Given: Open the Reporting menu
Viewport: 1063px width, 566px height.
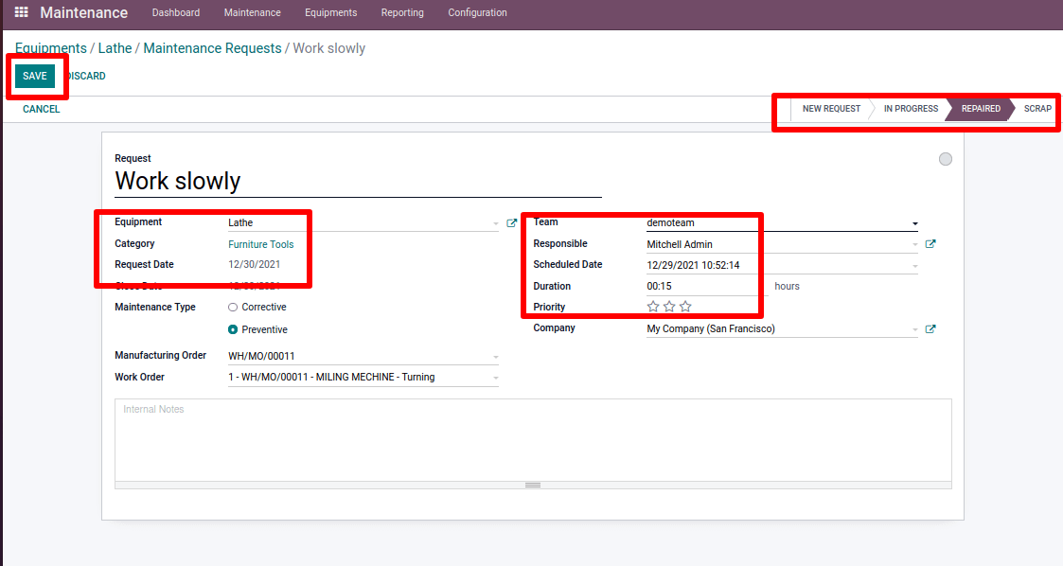Looking at the screenshot, I should click(402, 13).
